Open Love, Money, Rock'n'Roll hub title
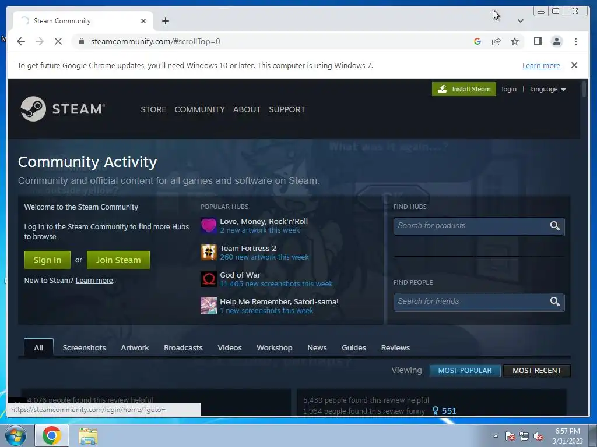This screenshot has height=447, width=597. click(x=264, y=221)
